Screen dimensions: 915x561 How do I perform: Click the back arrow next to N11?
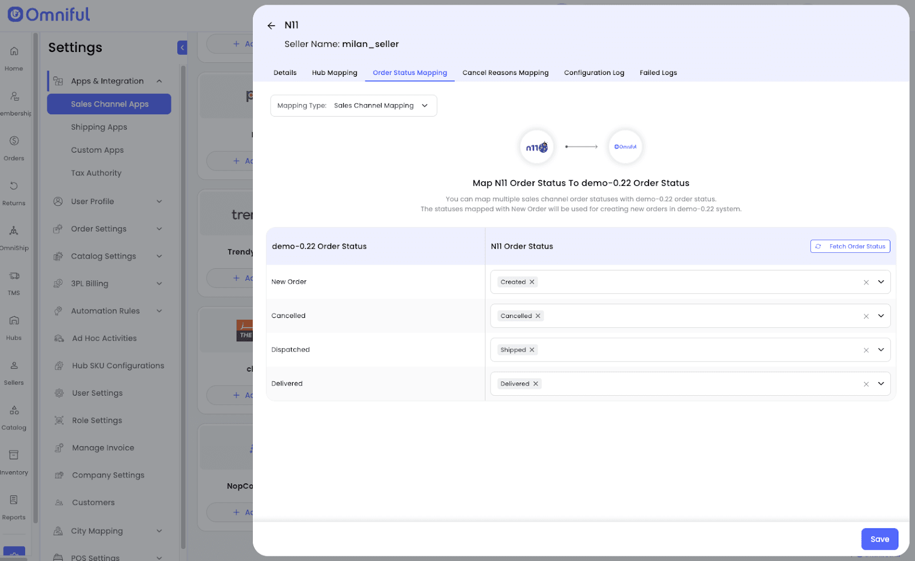[271, 26]
